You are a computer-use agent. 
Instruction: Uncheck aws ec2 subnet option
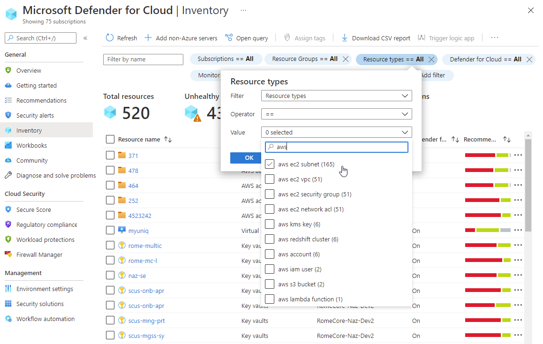click(x=270, y=164)
